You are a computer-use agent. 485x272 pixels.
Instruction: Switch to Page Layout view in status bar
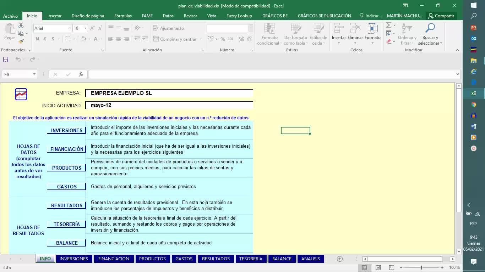tap(378, 268)
